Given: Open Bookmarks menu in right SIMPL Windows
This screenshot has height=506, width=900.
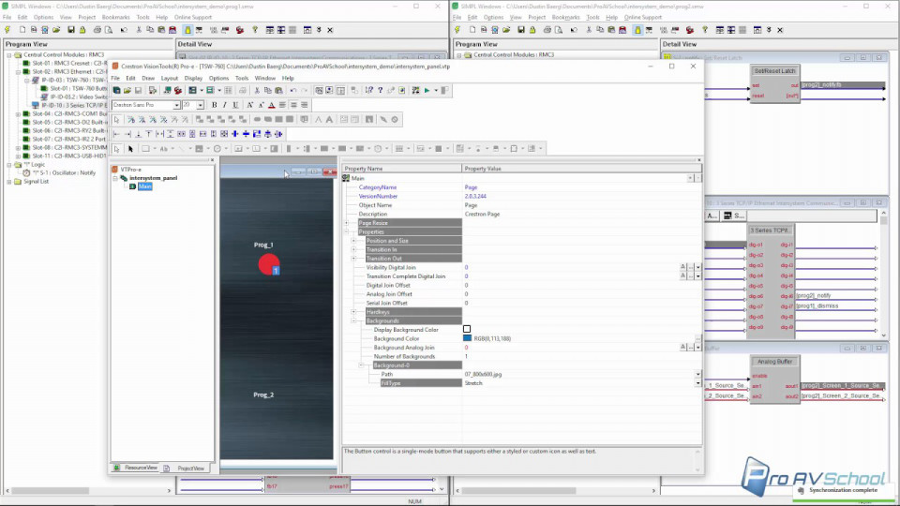Looking at the screenshot, I should (565, 17).
